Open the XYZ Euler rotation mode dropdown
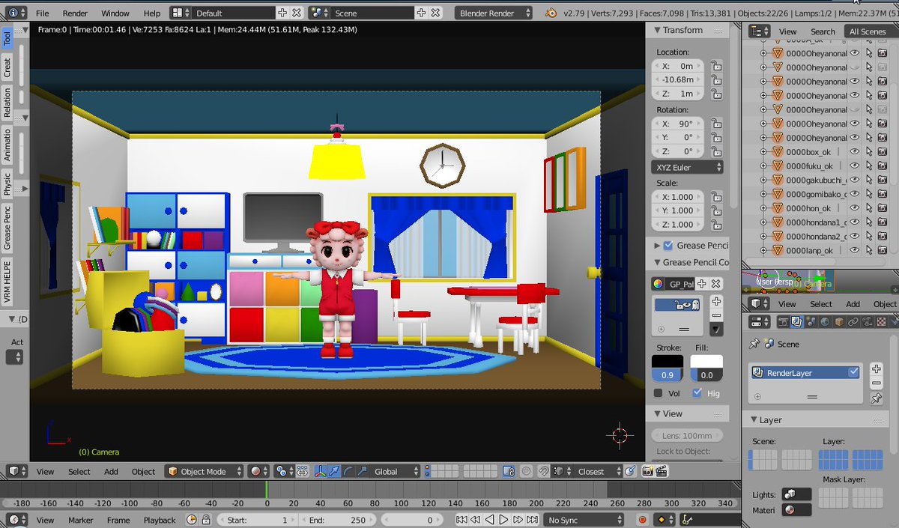Screen dimensions: 899x528 click(x=686, y=167)
